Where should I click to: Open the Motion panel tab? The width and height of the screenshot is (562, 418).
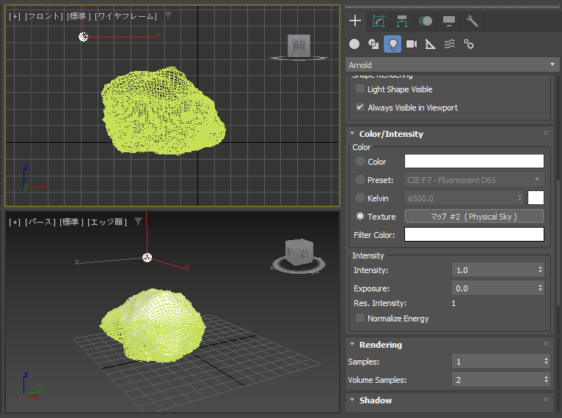tap(426, 21)
